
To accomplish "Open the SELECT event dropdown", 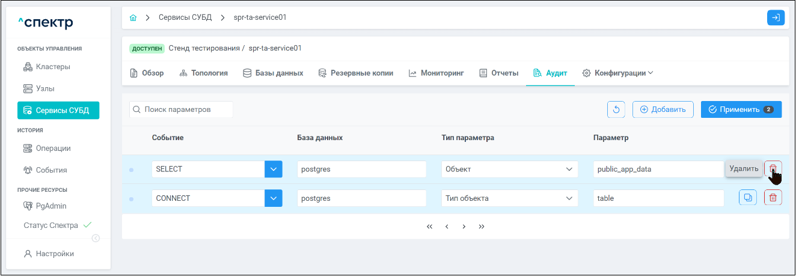I will tap(273, 169).
